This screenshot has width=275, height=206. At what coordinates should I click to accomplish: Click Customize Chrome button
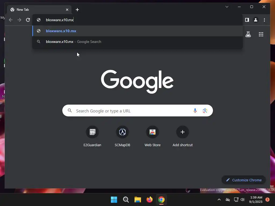point(244,180)
